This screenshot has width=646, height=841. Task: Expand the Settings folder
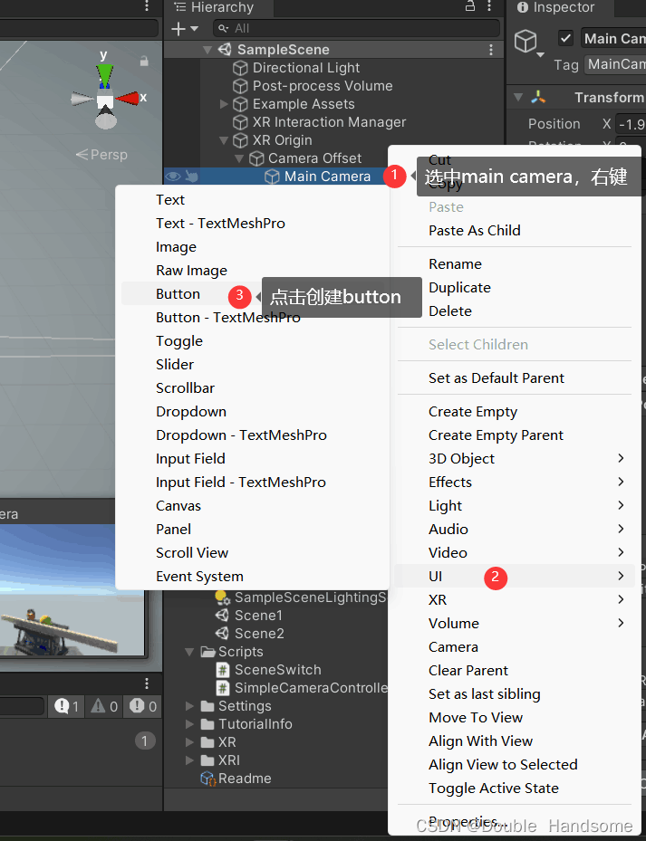point(189,706)
